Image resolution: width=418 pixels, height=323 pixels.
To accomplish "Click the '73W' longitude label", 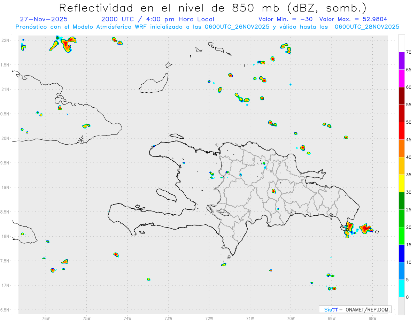I will pos(168,318).
